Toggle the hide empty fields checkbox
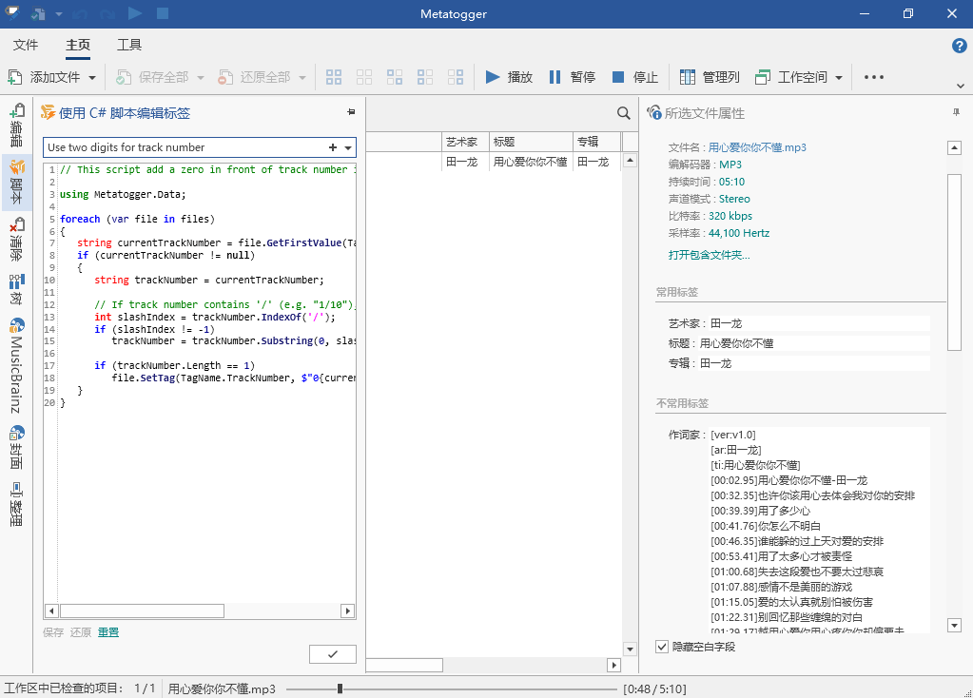Screen dimensions: 973x698 [662, 647]
